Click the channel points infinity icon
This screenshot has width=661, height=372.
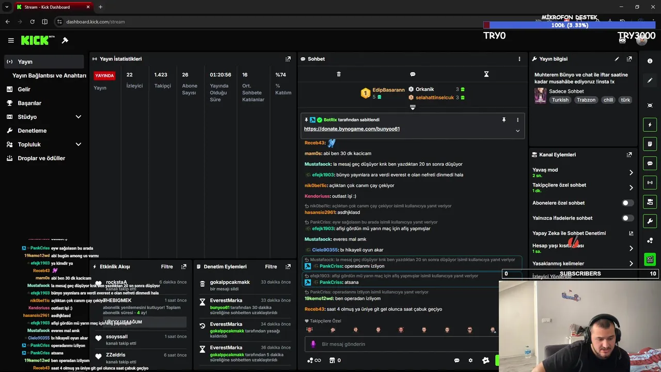point(314,360)
